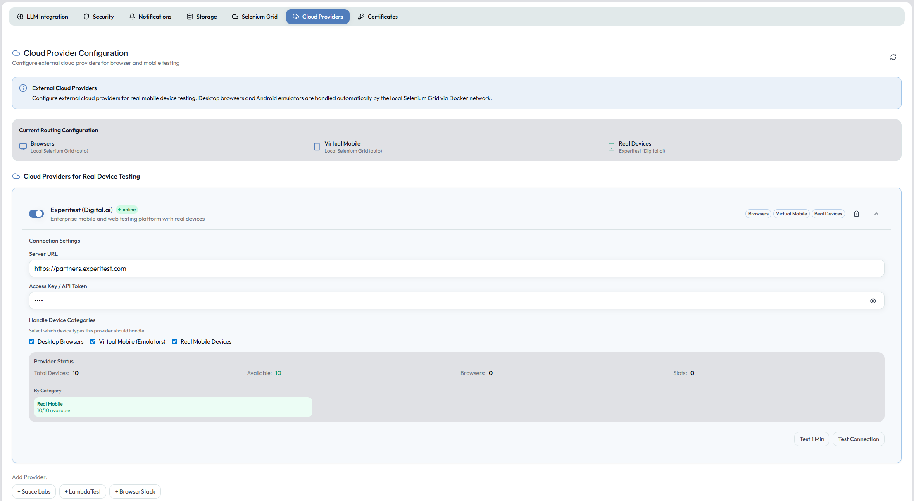Click the External Cloud Providers info icon
914x501 pixels.
tap(23, 88)
